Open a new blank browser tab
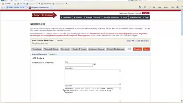Image resolution: width=183 pixels, height=103 pixels. [53, 7]
